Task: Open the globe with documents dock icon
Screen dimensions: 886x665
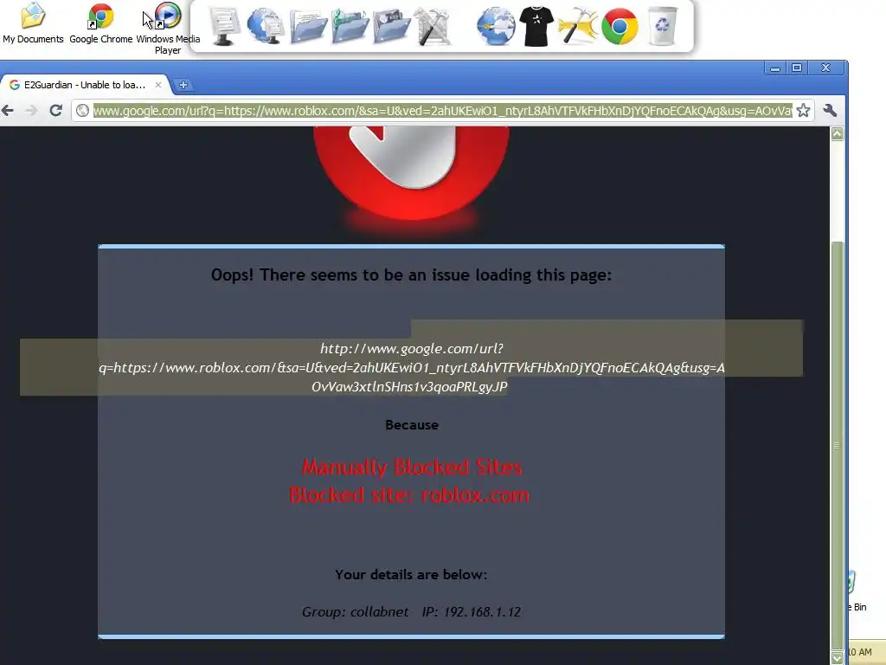Action: tap(265, 26)
